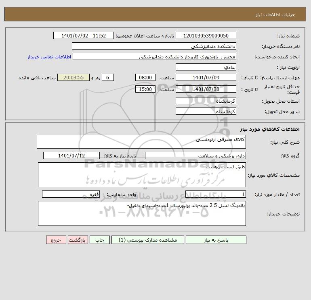This screenshot has width=311, height=300.
Task: Click the label گروه کالا
Action: 290,156
